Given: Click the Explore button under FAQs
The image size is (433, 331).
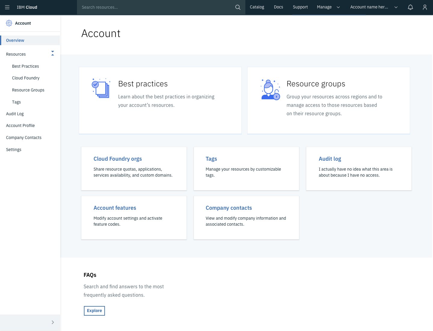Looking at the screenshot, I should (94, 311).
